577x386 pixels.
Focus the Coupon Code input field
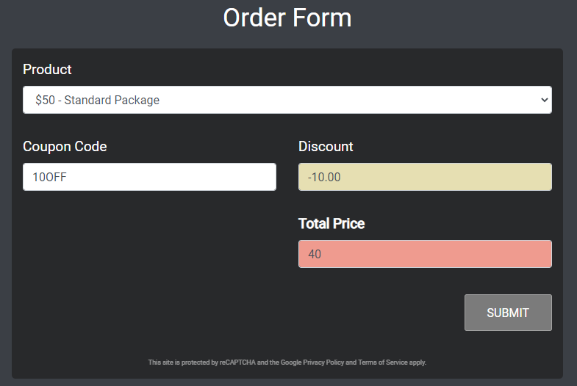click(149, 177)
